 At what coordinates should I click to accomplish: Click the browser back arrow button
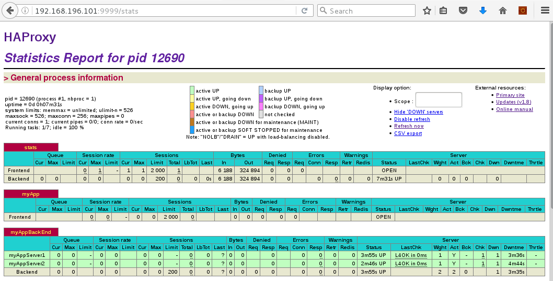click(10, 11)
